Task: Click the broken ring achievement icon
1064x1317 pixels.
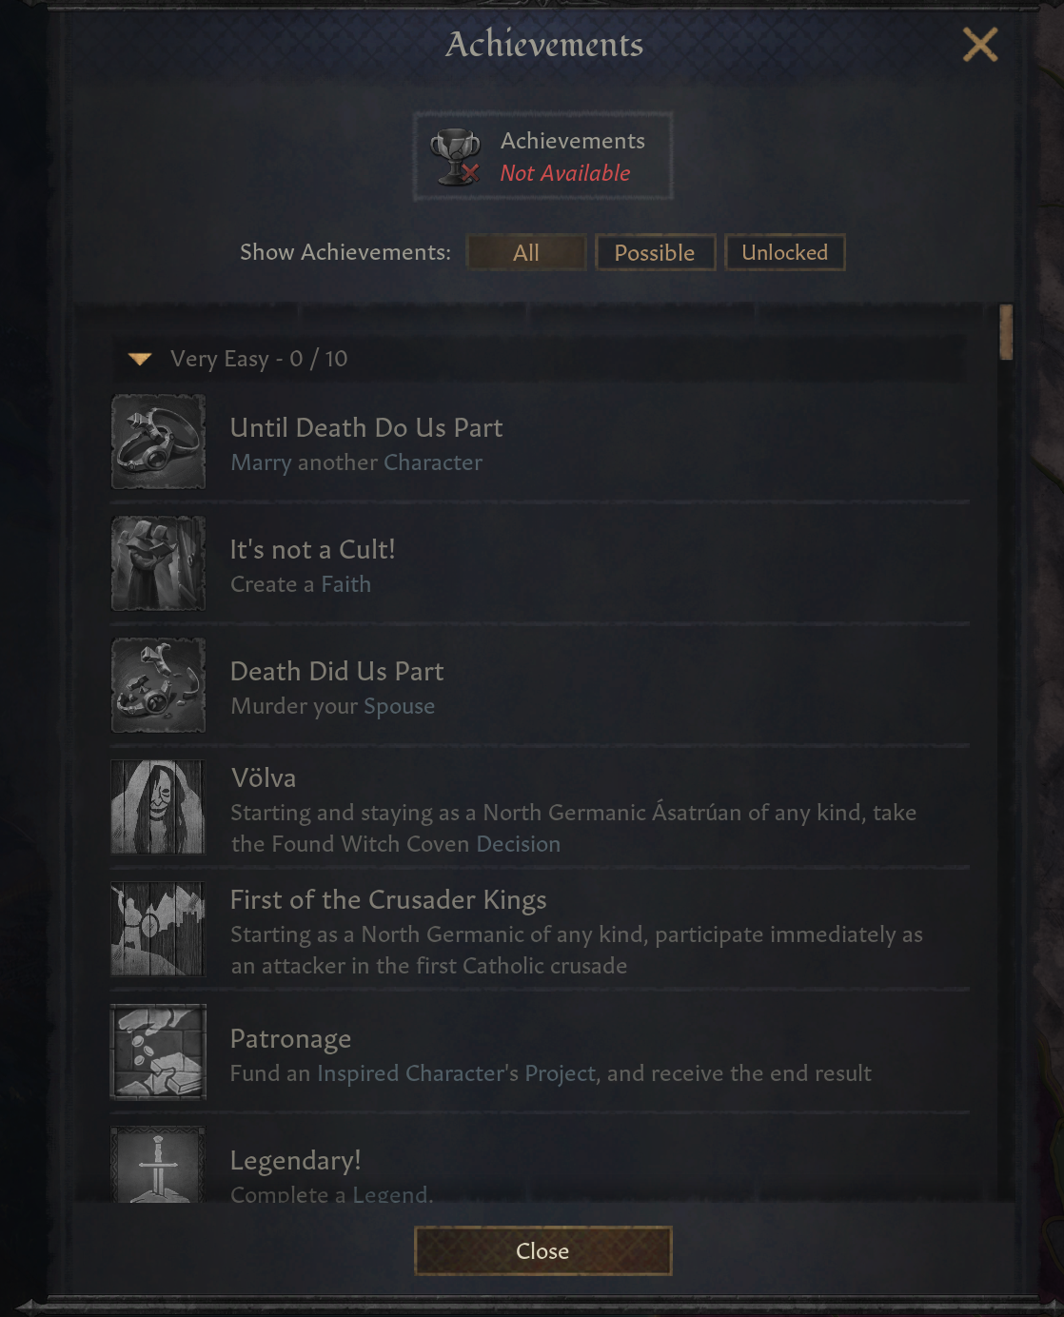Action: [x=158, y=685]
